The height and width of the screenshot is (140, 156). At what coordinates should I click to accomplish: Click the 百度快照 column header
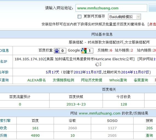[x=76, y=97]
